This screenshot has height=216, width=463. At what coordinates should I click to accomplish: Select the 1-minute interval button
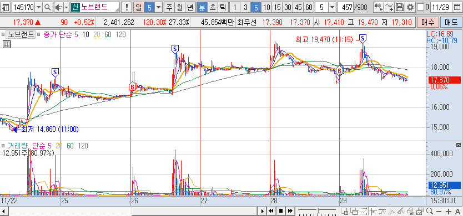tap(234, 7)
